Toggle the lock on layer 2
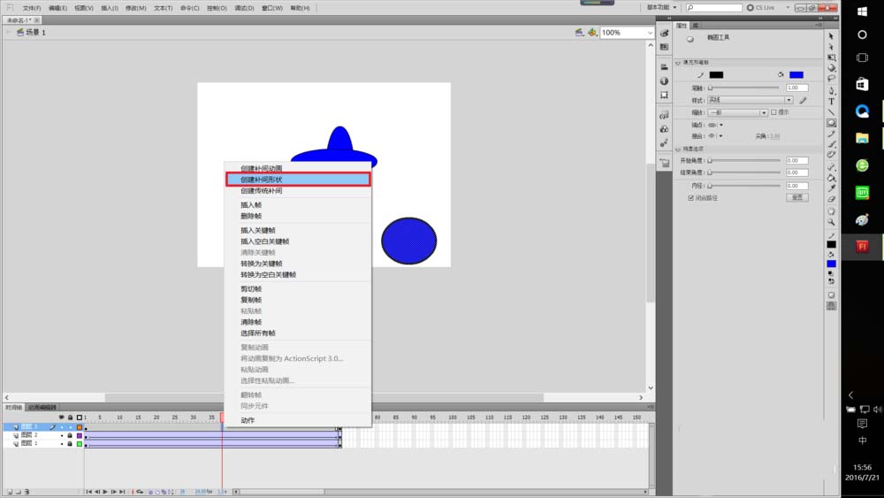Viewport: 884px width, 498px height. click(x=70, y=435)
